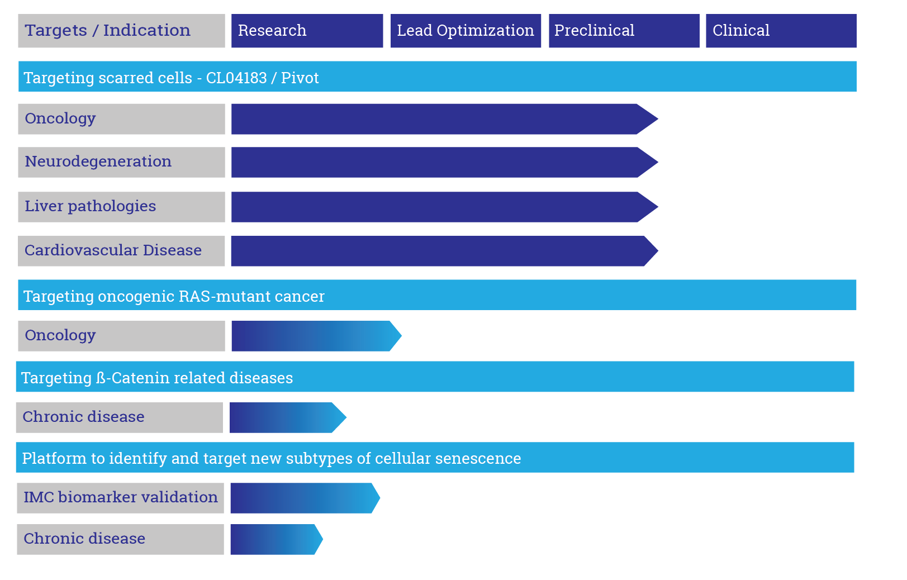Click the Clinical stage header
This screenshot has width=907, height=580.
click(781, 31)
